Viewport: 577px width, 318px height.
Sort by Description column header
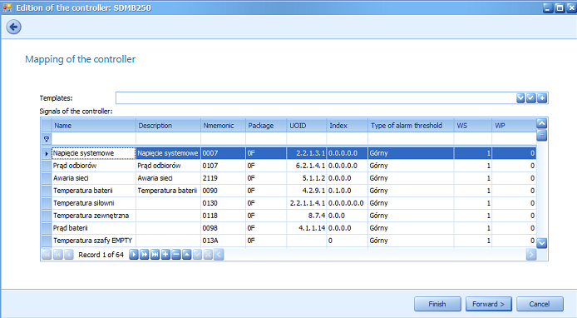pyautogui.click(x=168, y=126)
